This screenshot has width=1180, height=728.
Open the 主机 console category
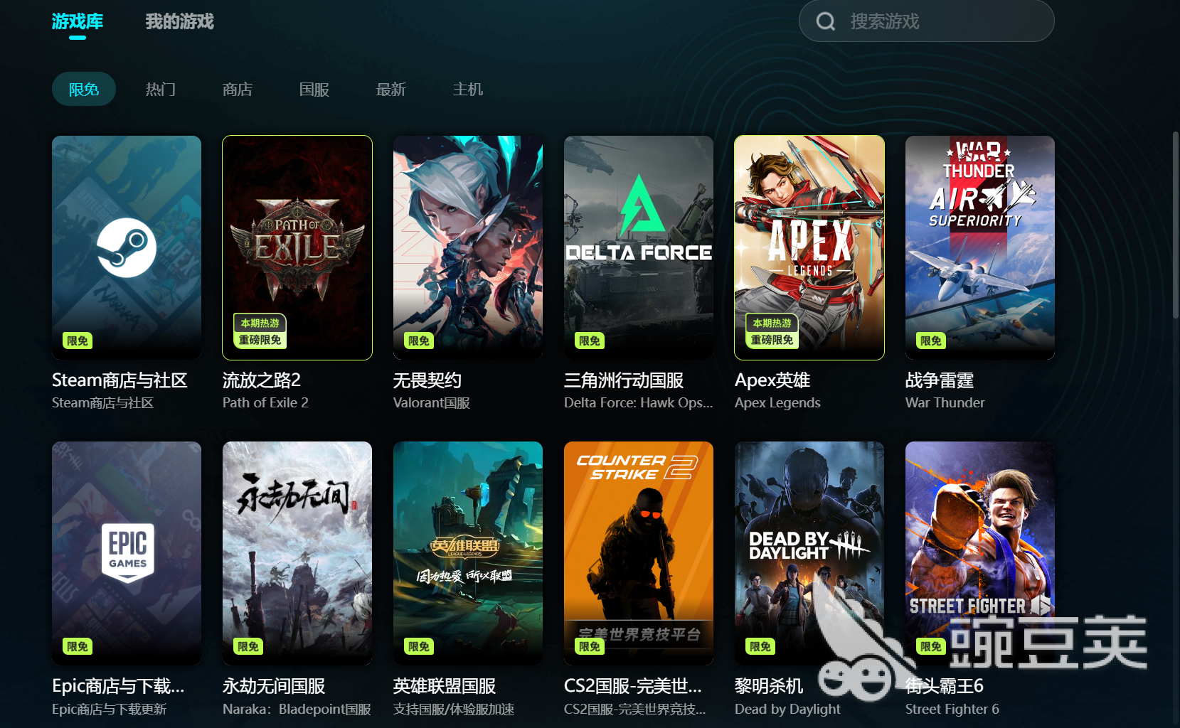[468, 89]
